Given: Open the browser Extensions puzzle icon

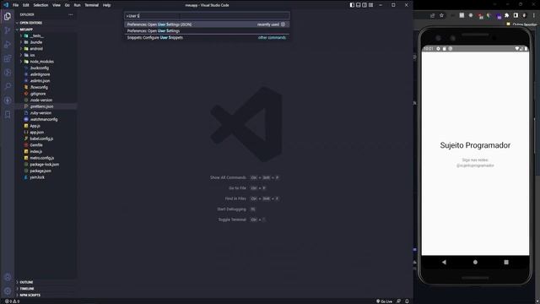Looking at the screenshot, I should (x=507, y=15).
